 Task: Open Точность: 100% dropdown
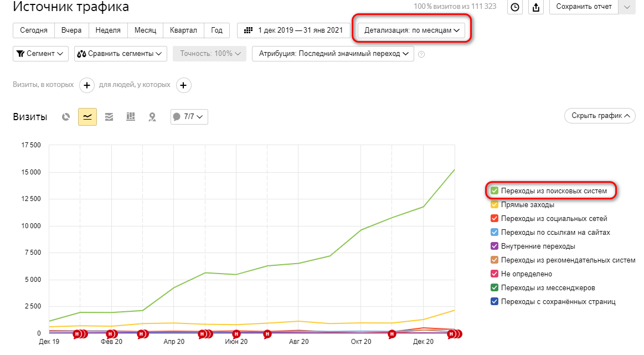[209, 54]
